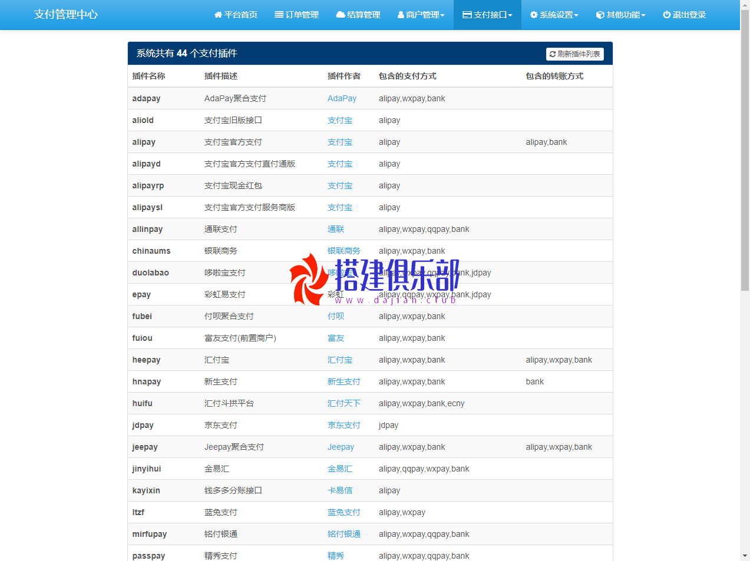Click the jinyihui plugin name
The image size is (750, 561).
point(147,469)
